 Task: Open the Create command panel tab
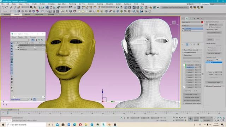pos(183,19)
